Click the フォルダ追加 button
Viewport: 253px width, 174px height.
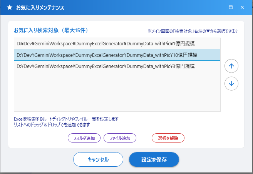(x=84, y=138)
